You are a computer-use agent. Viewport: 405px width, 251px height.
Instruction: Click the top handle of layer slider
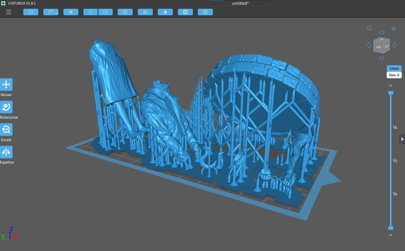(x=391, y=93)
